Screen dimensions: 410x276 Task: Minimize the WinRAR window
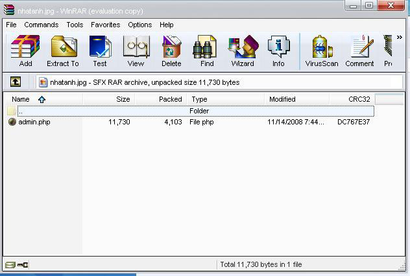point(353,5)
